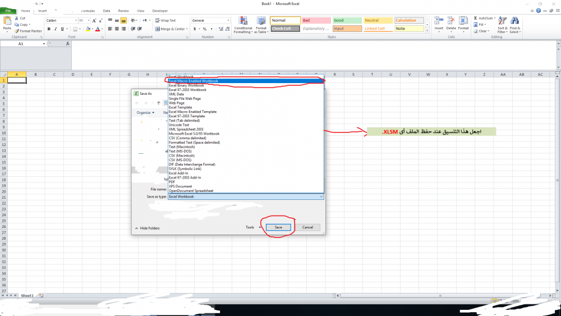Click Excel Help question mark icon

tap(539, 11)
